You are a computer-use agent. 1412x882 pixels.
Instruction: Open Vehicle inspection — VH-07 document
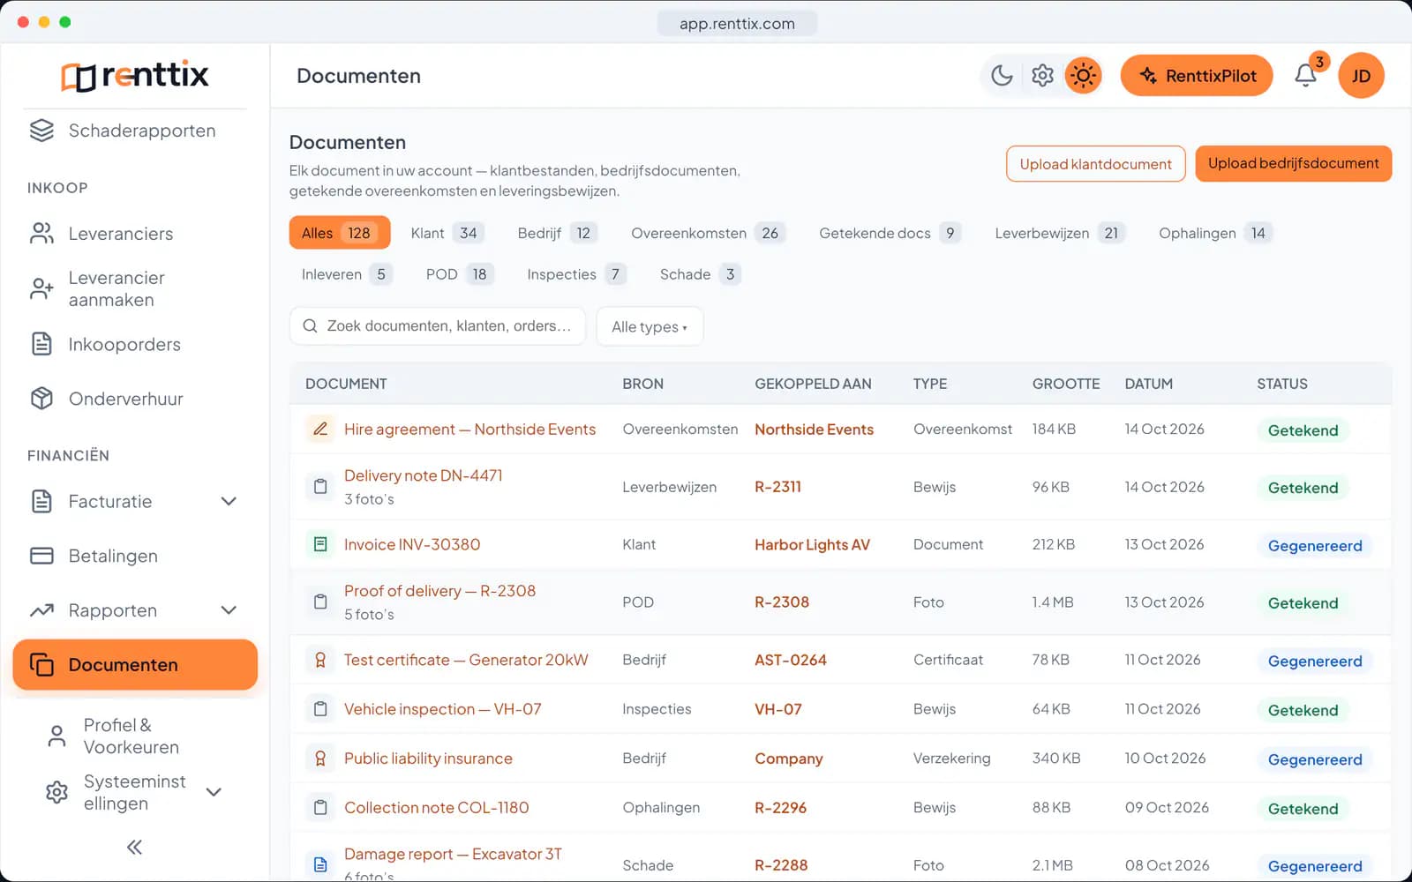pyautogui.click(x=443, y=709)
